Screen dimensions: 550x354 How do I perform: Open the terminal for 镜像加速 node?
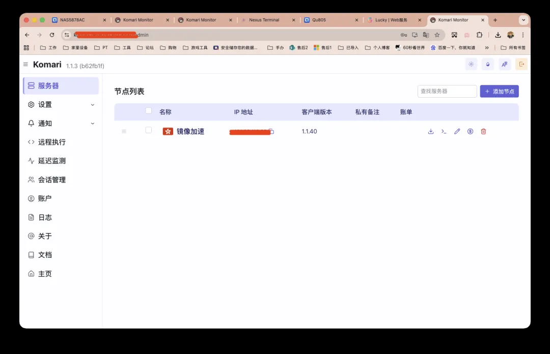(x=444, y=131)
